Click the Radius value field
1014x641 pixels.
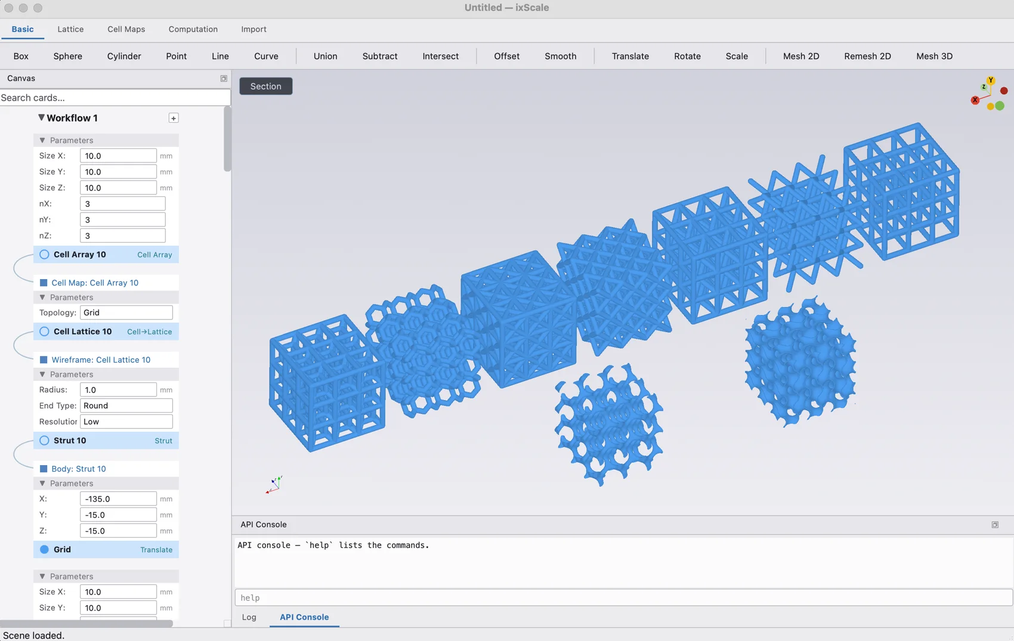(118, 390)
